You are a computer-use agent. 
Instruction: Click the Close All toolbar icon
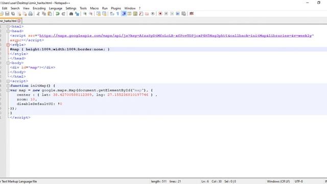25,14
